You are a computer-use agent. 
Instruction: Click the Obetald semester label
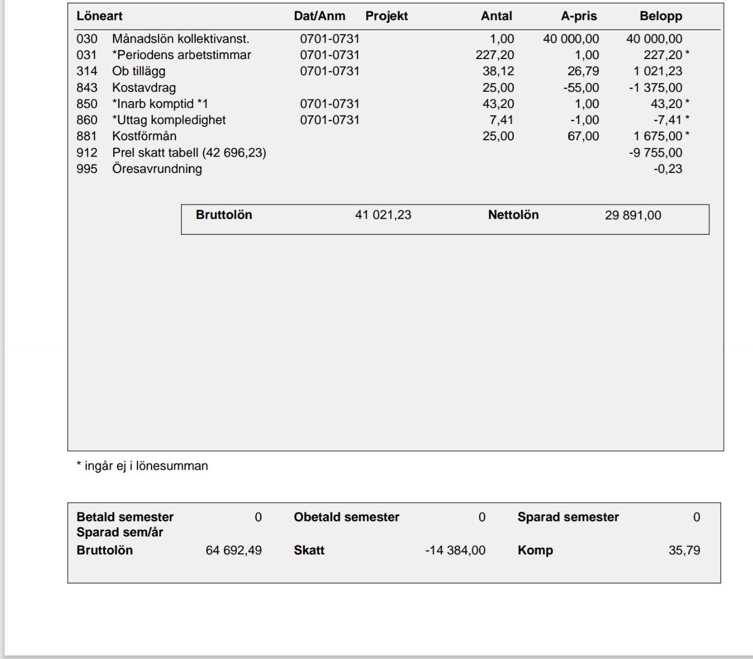click(x=346, y=517)
